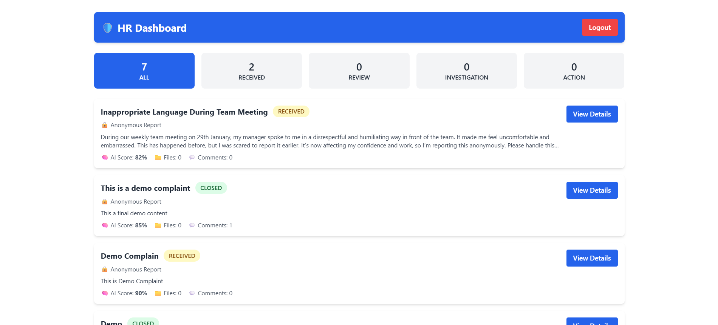
Task: Switch to the REVIEW filter tab
Action: tap(359, 71)
